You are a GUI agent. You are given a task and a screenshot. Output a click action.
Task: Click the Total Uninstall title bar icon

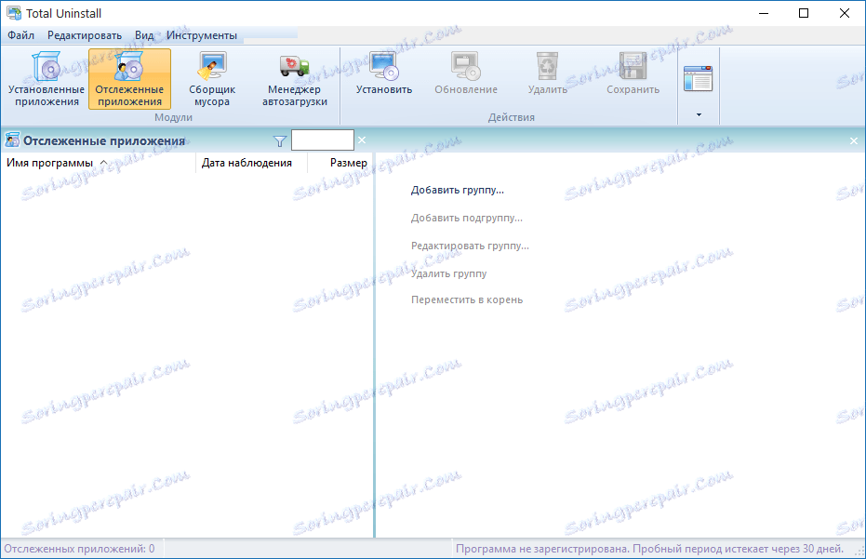[14, 13]
